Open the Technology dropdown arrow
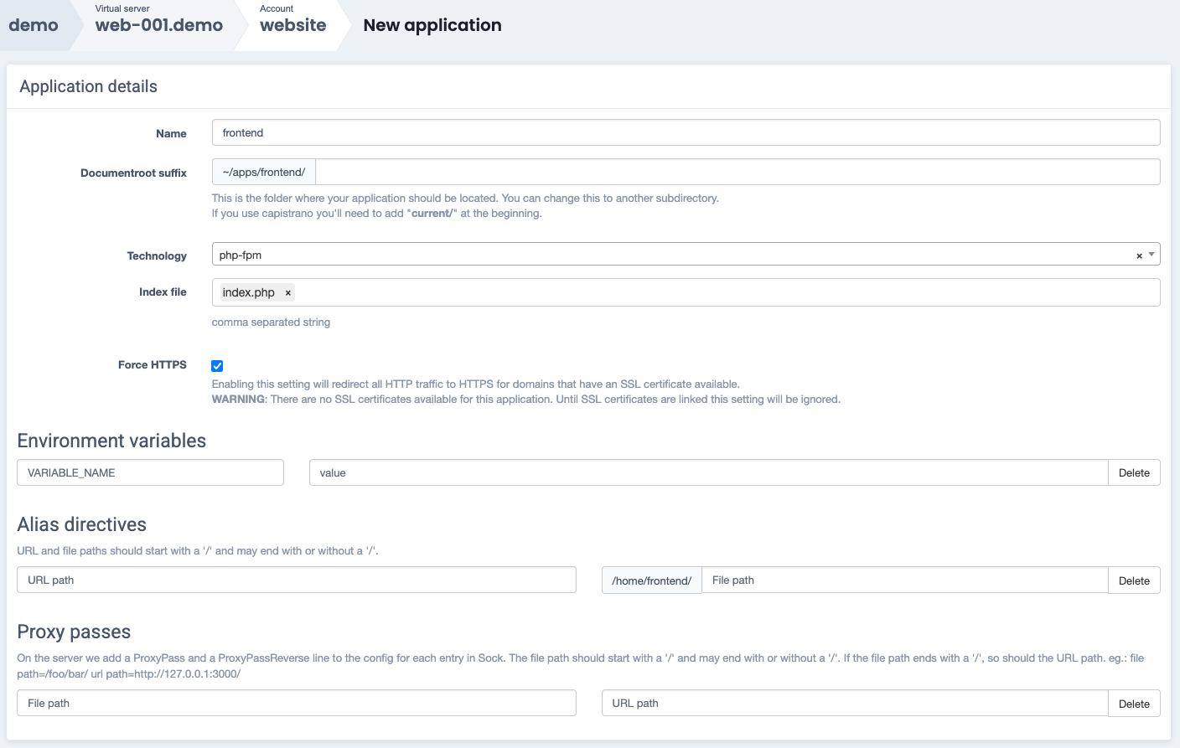Image resolution: width=1180 pixels, height=748 pixels. (1152, 255)
